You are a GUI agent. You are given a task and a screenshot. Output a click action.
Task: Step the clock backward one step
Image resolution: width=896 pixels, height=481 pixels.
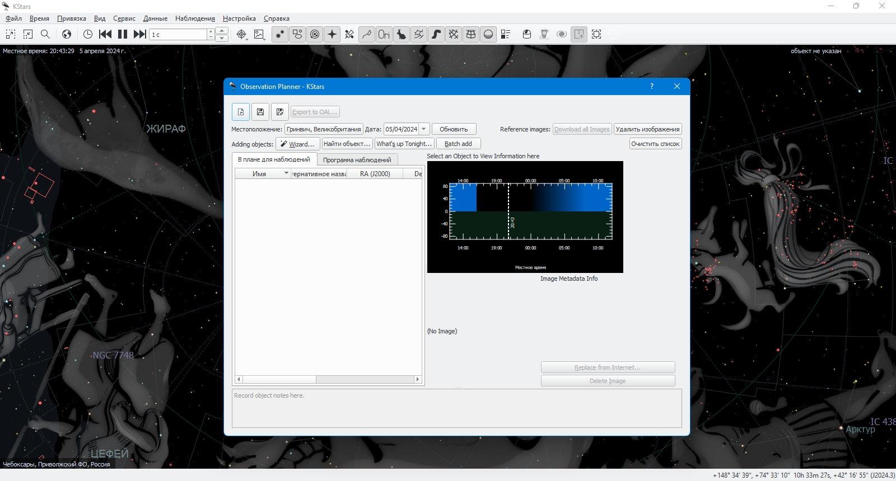[105, 34]
